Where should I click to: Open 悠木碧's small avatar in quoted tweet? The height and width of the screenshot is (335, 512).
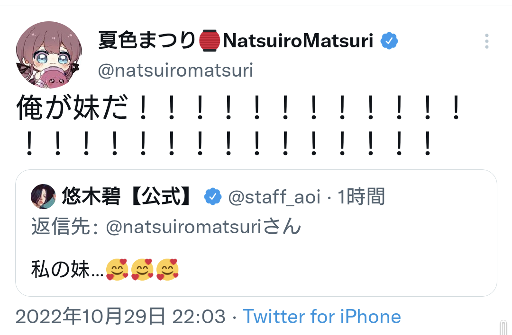43,196
